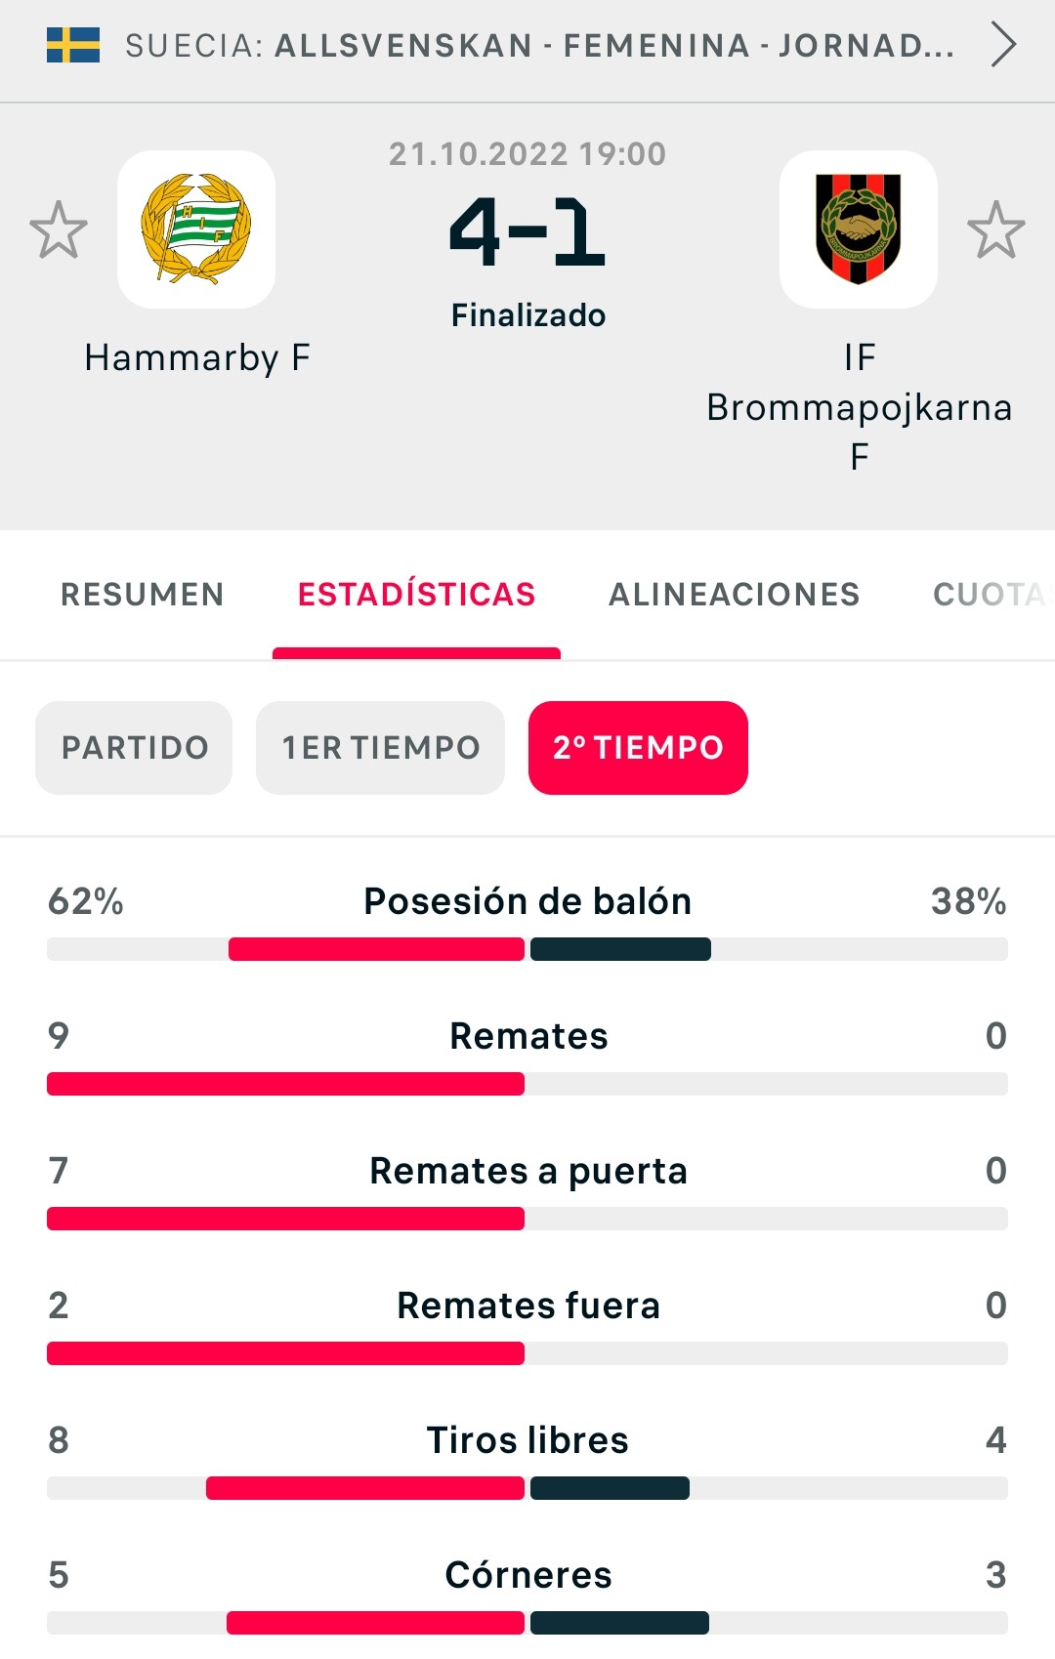This screenshot has height=1659, width=1055.
Task: Favorite IF Brommapojkarna F with the star
Action: point(996,229)
